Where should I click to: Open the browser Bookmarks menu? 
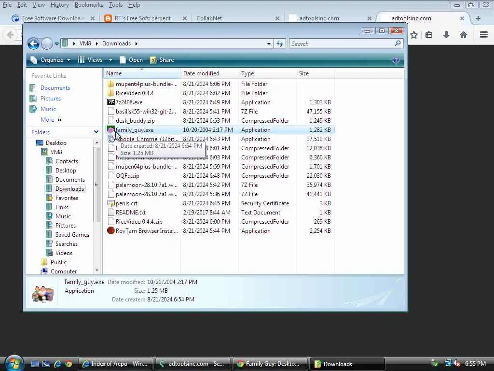click(89, 5)
